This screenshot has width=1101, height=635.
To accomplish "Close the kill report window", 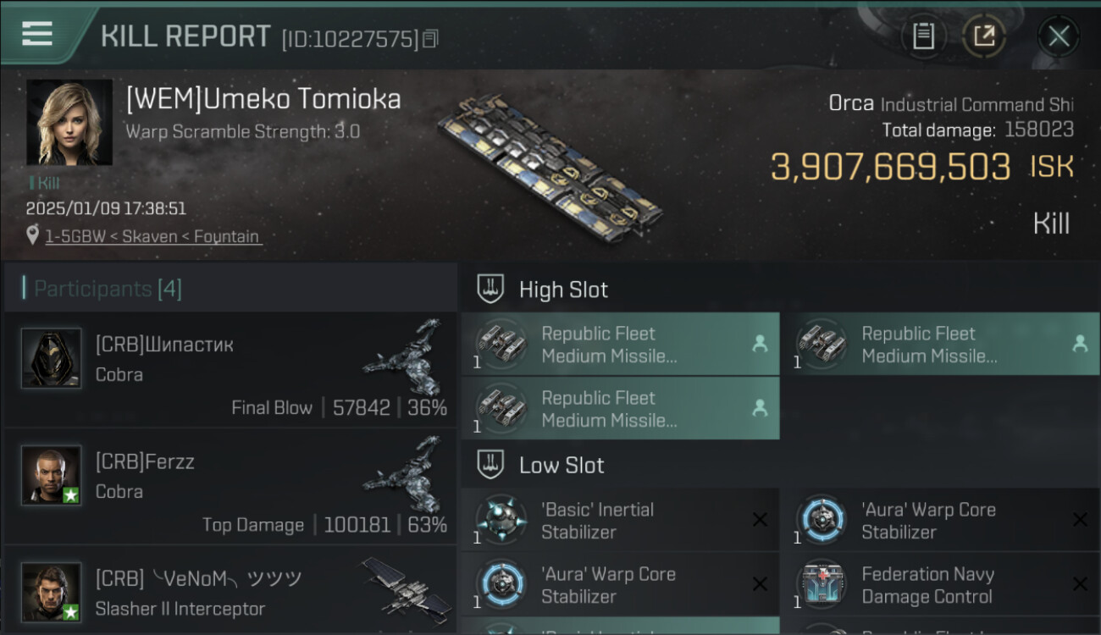I will pos(1058,36).
